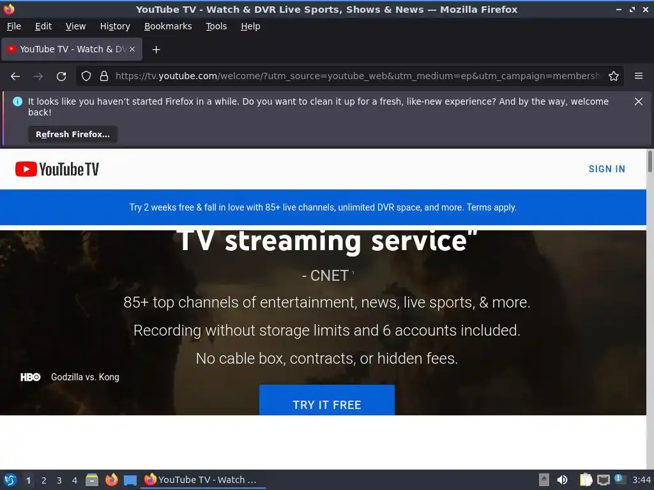Click the padlock site security icon
The image size is (654, 490).
[104, 77]
